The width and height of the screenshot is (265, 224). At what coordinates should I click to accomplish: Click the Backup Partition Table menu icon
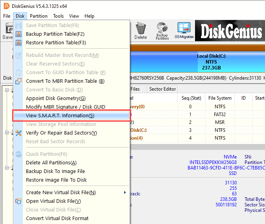[x=18, y=34]
